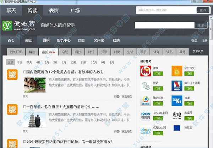Filter articles by 4月

coord(38,63)
